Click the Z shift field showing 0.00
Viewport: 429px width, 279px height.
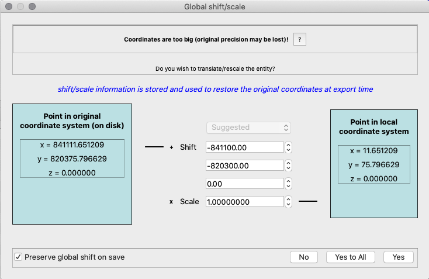click(x=244, y=184)
